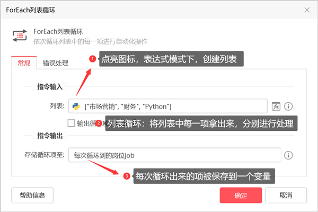Focus the 存储循环项至 variable field

tap(175, 155)
